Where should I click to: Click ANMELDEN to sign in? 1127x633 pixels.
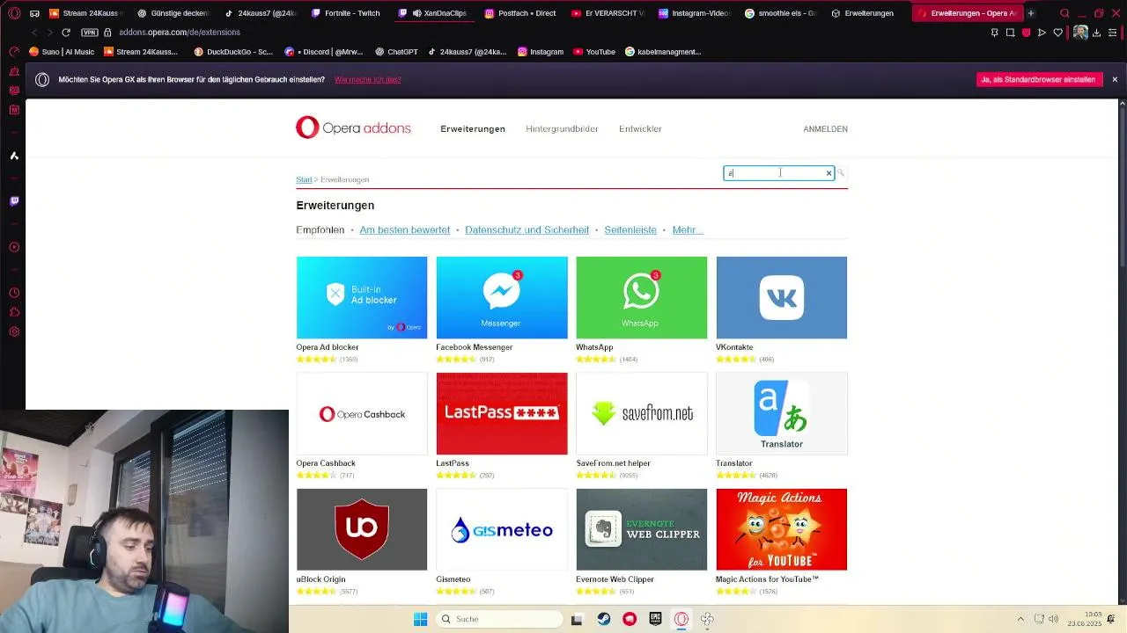point(825,129)
